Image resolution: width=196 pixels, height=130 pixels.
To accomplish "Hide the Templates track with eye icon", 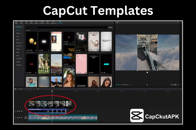I will click(x=20, y=111).
